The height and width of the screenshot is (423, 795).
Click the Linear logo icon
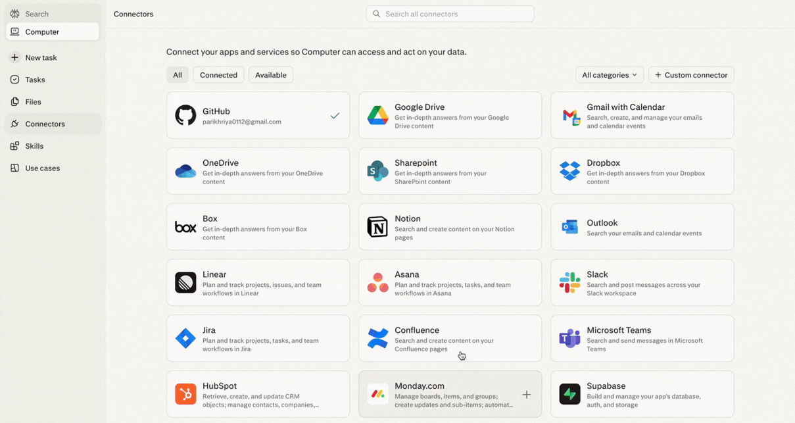[x=185, y=283]
